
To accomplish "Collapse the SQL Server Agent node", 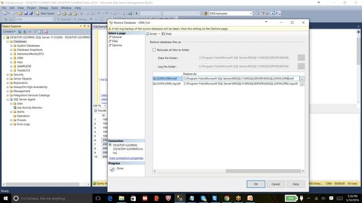I will 7,100.
